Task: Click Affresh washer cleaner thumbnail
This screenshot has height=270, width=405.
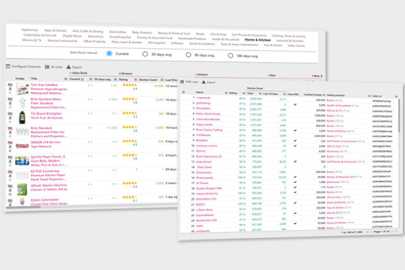Action: point(22,190)
